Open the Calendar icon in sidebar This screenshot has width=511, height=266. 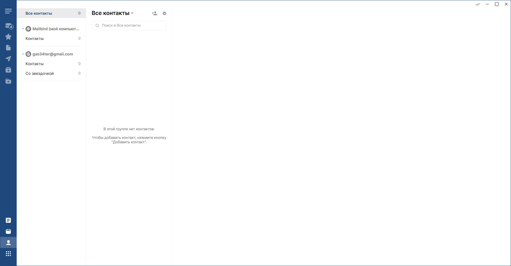(8, 231)
